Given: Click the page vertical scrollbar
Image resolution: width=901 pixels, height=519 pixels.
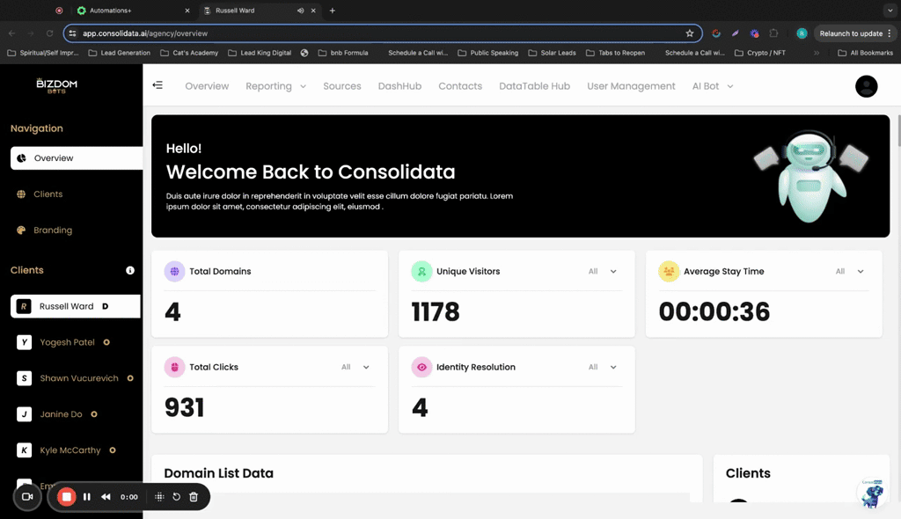Looking at the screenshot, I should coord(898,131).
